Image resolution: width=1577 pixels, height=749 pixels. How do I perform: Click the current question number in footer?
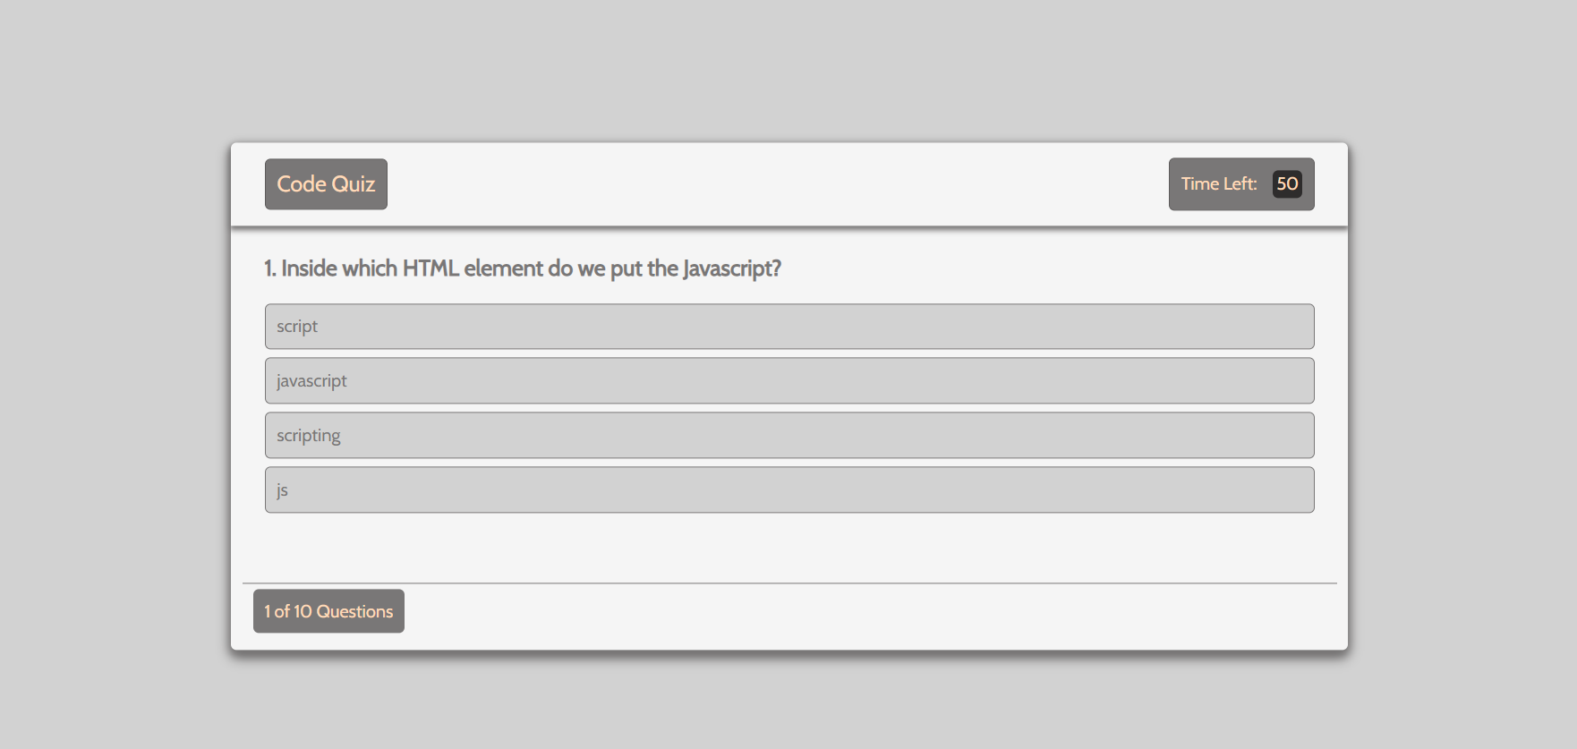(x=267, y=612)
